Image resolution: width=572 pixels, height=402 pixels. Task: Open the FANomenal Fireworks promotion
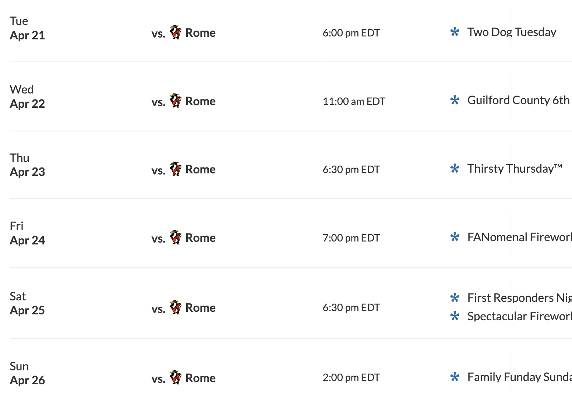pyautogui.click(x=519, y=237)
